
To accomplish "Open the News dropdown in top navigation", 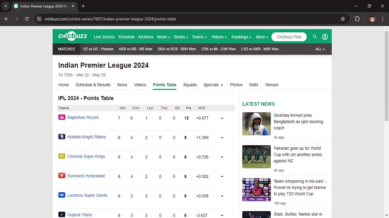I will [163, 37].
